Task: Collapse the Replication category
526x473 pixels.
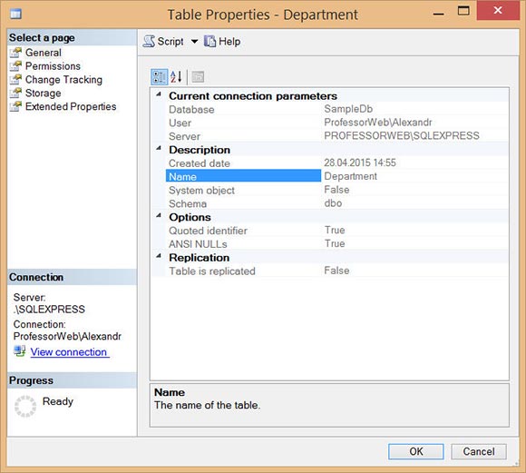Action: (159, 256)
